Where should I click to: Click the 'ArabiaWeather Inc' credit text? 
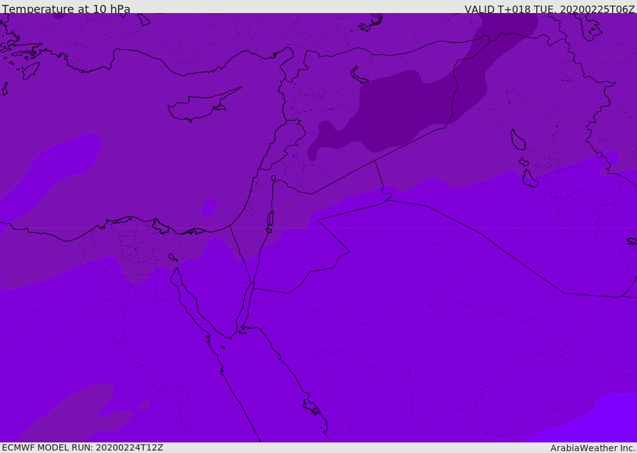pos(592,448)
